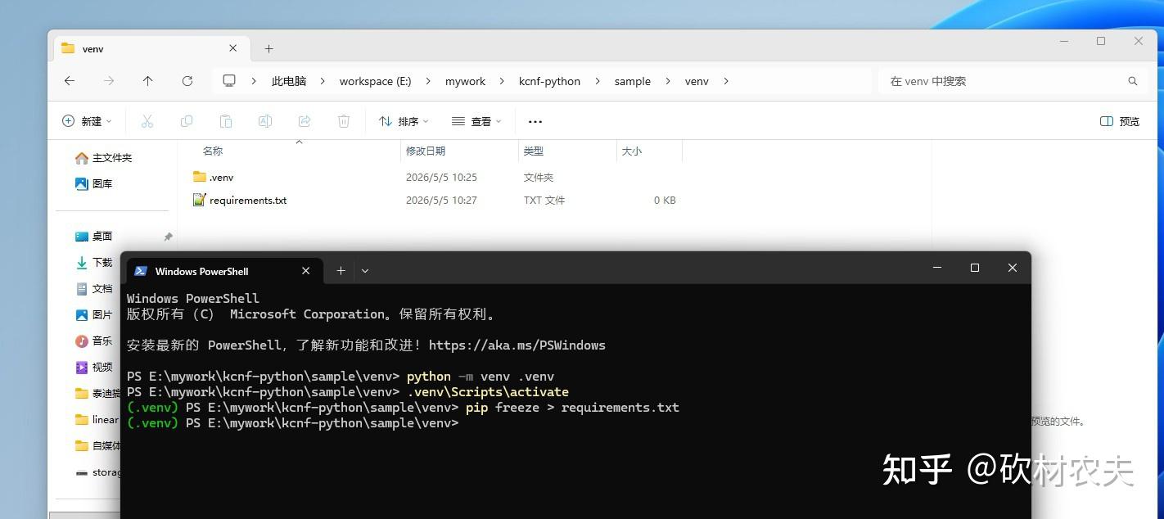
Task: Click mywork breadcrumb in address bar
Action: [465, 81]
